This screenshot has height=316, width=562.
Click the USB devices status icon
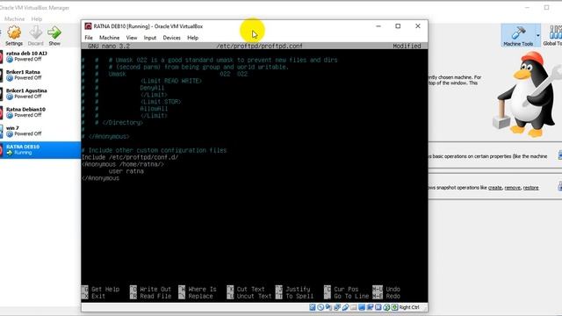[345, 307]
